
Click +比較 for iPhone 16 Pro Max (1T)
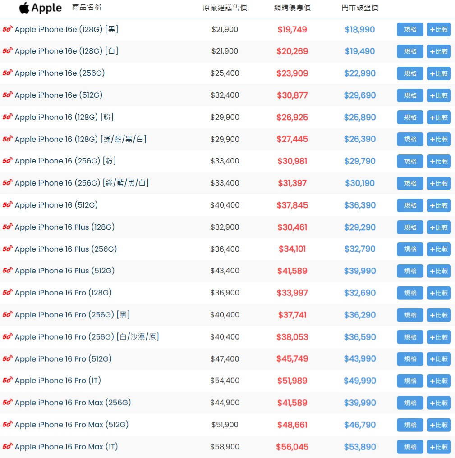point(439,447)
